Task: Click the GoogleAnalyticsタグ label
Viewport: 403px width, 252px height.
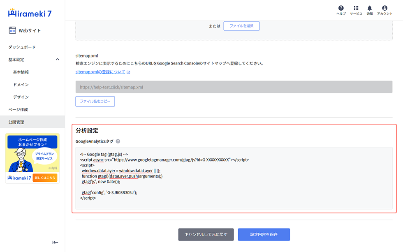Action: pos(94,141)
